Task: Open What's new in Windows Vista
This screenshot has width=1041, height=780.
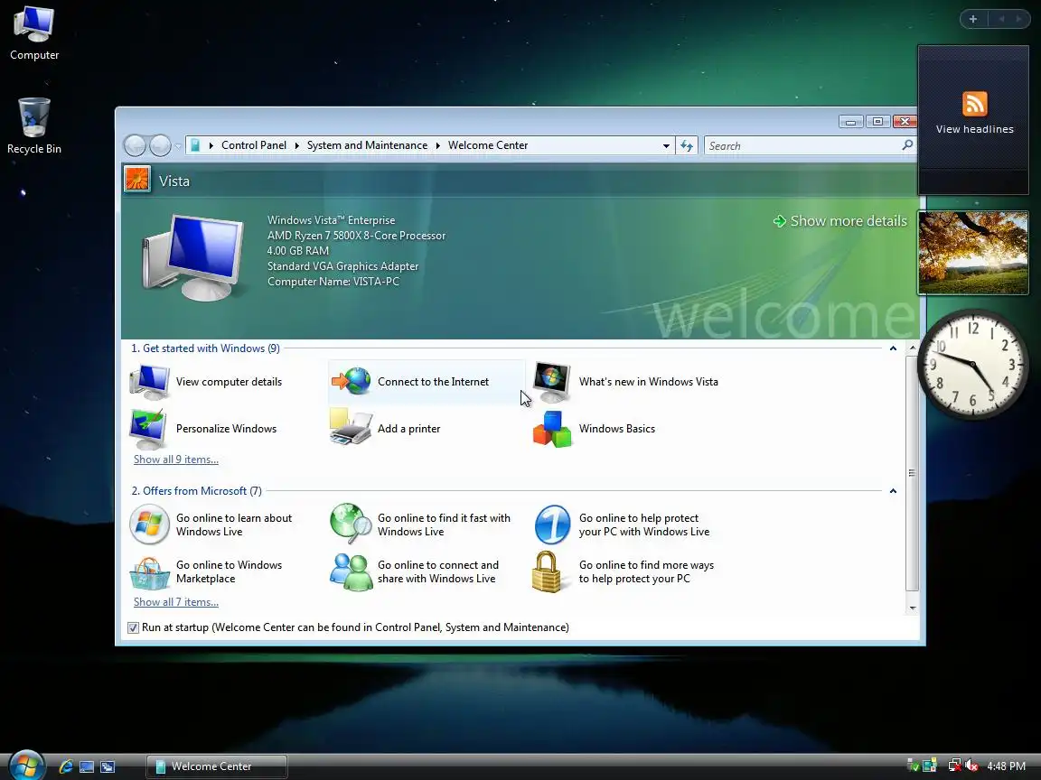Action: click(626, 382)
